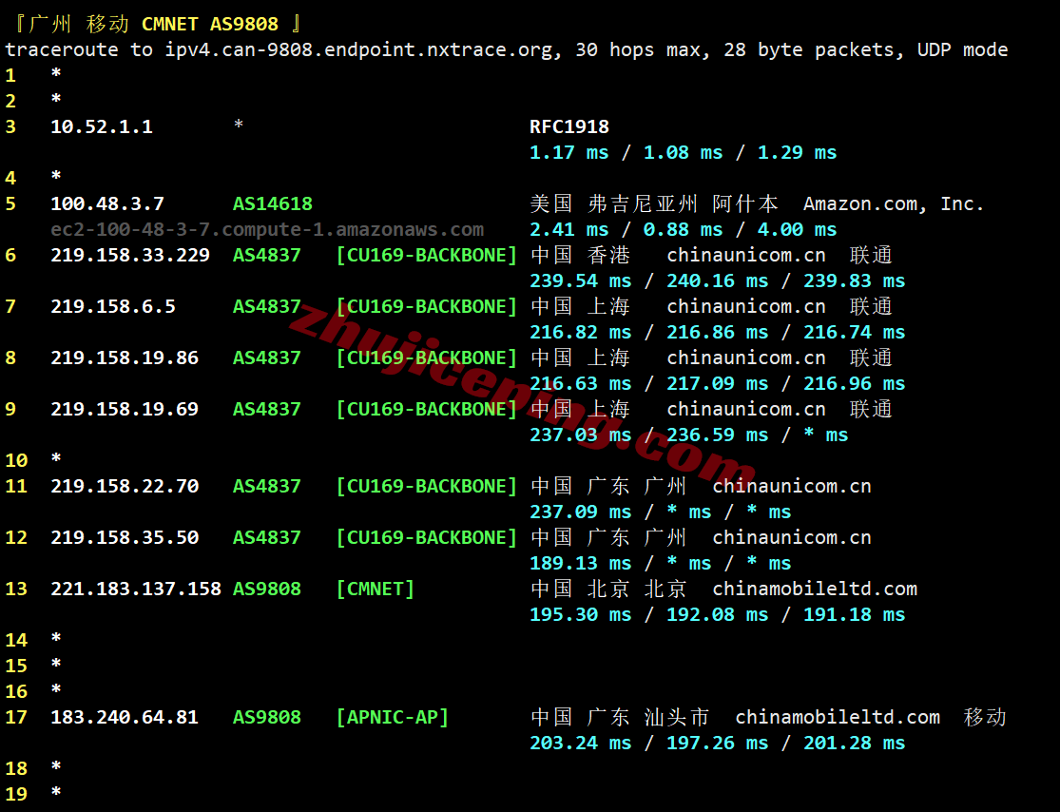Click hop number 19

tap(16, 795)
